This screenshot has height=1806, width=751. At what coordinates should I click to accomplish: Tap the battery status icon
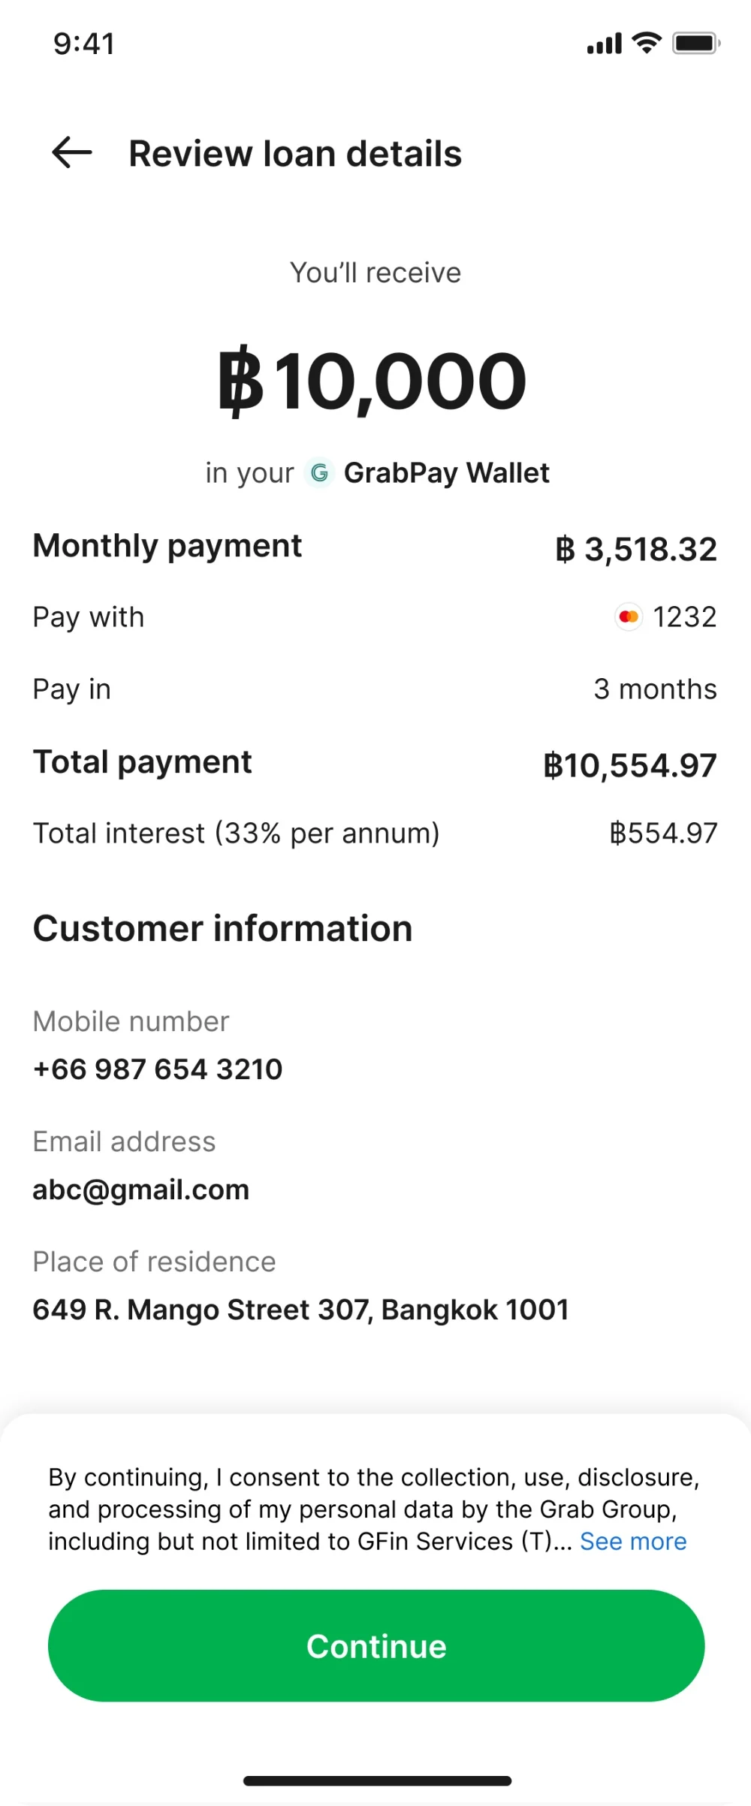coord(696,43)
